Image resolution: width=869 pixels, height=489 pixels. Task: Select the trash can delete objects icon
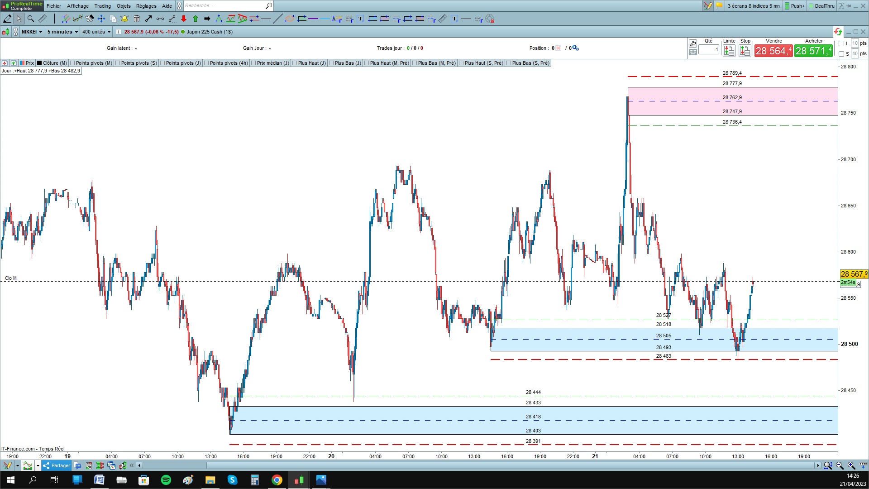point(136,19)
